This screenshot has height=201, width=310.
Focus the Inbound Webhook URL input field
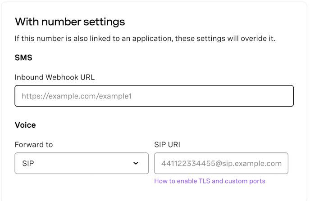point(154,96)
